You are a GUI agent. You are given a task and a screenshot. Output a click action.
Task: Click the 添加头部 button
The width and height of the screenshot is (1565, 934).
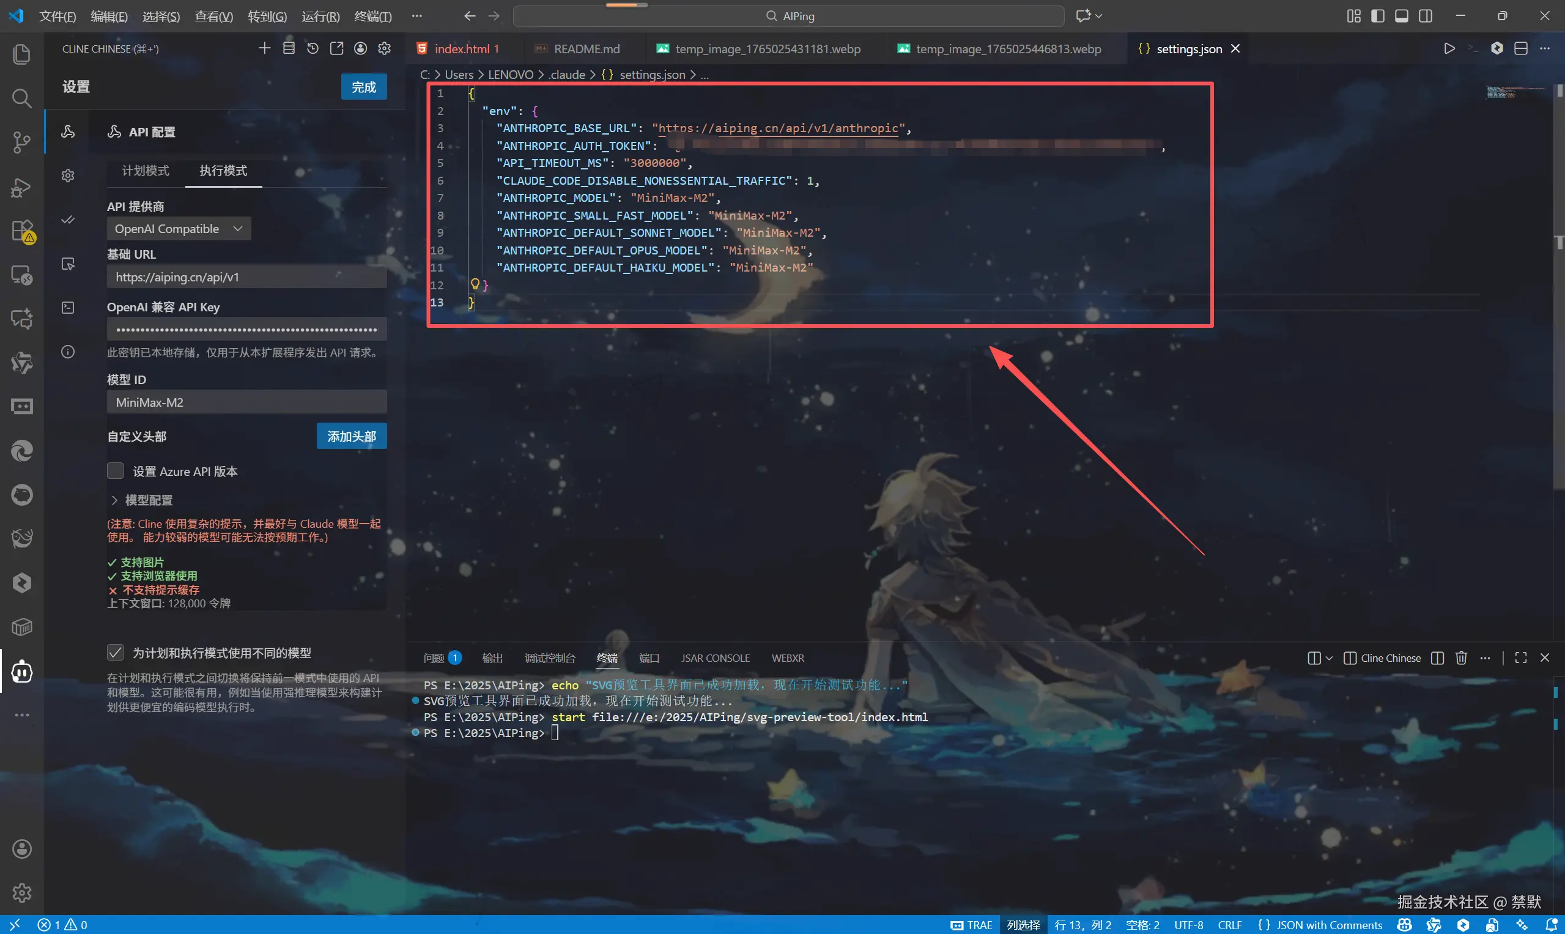pyautogui.click(x=351, y=436)
